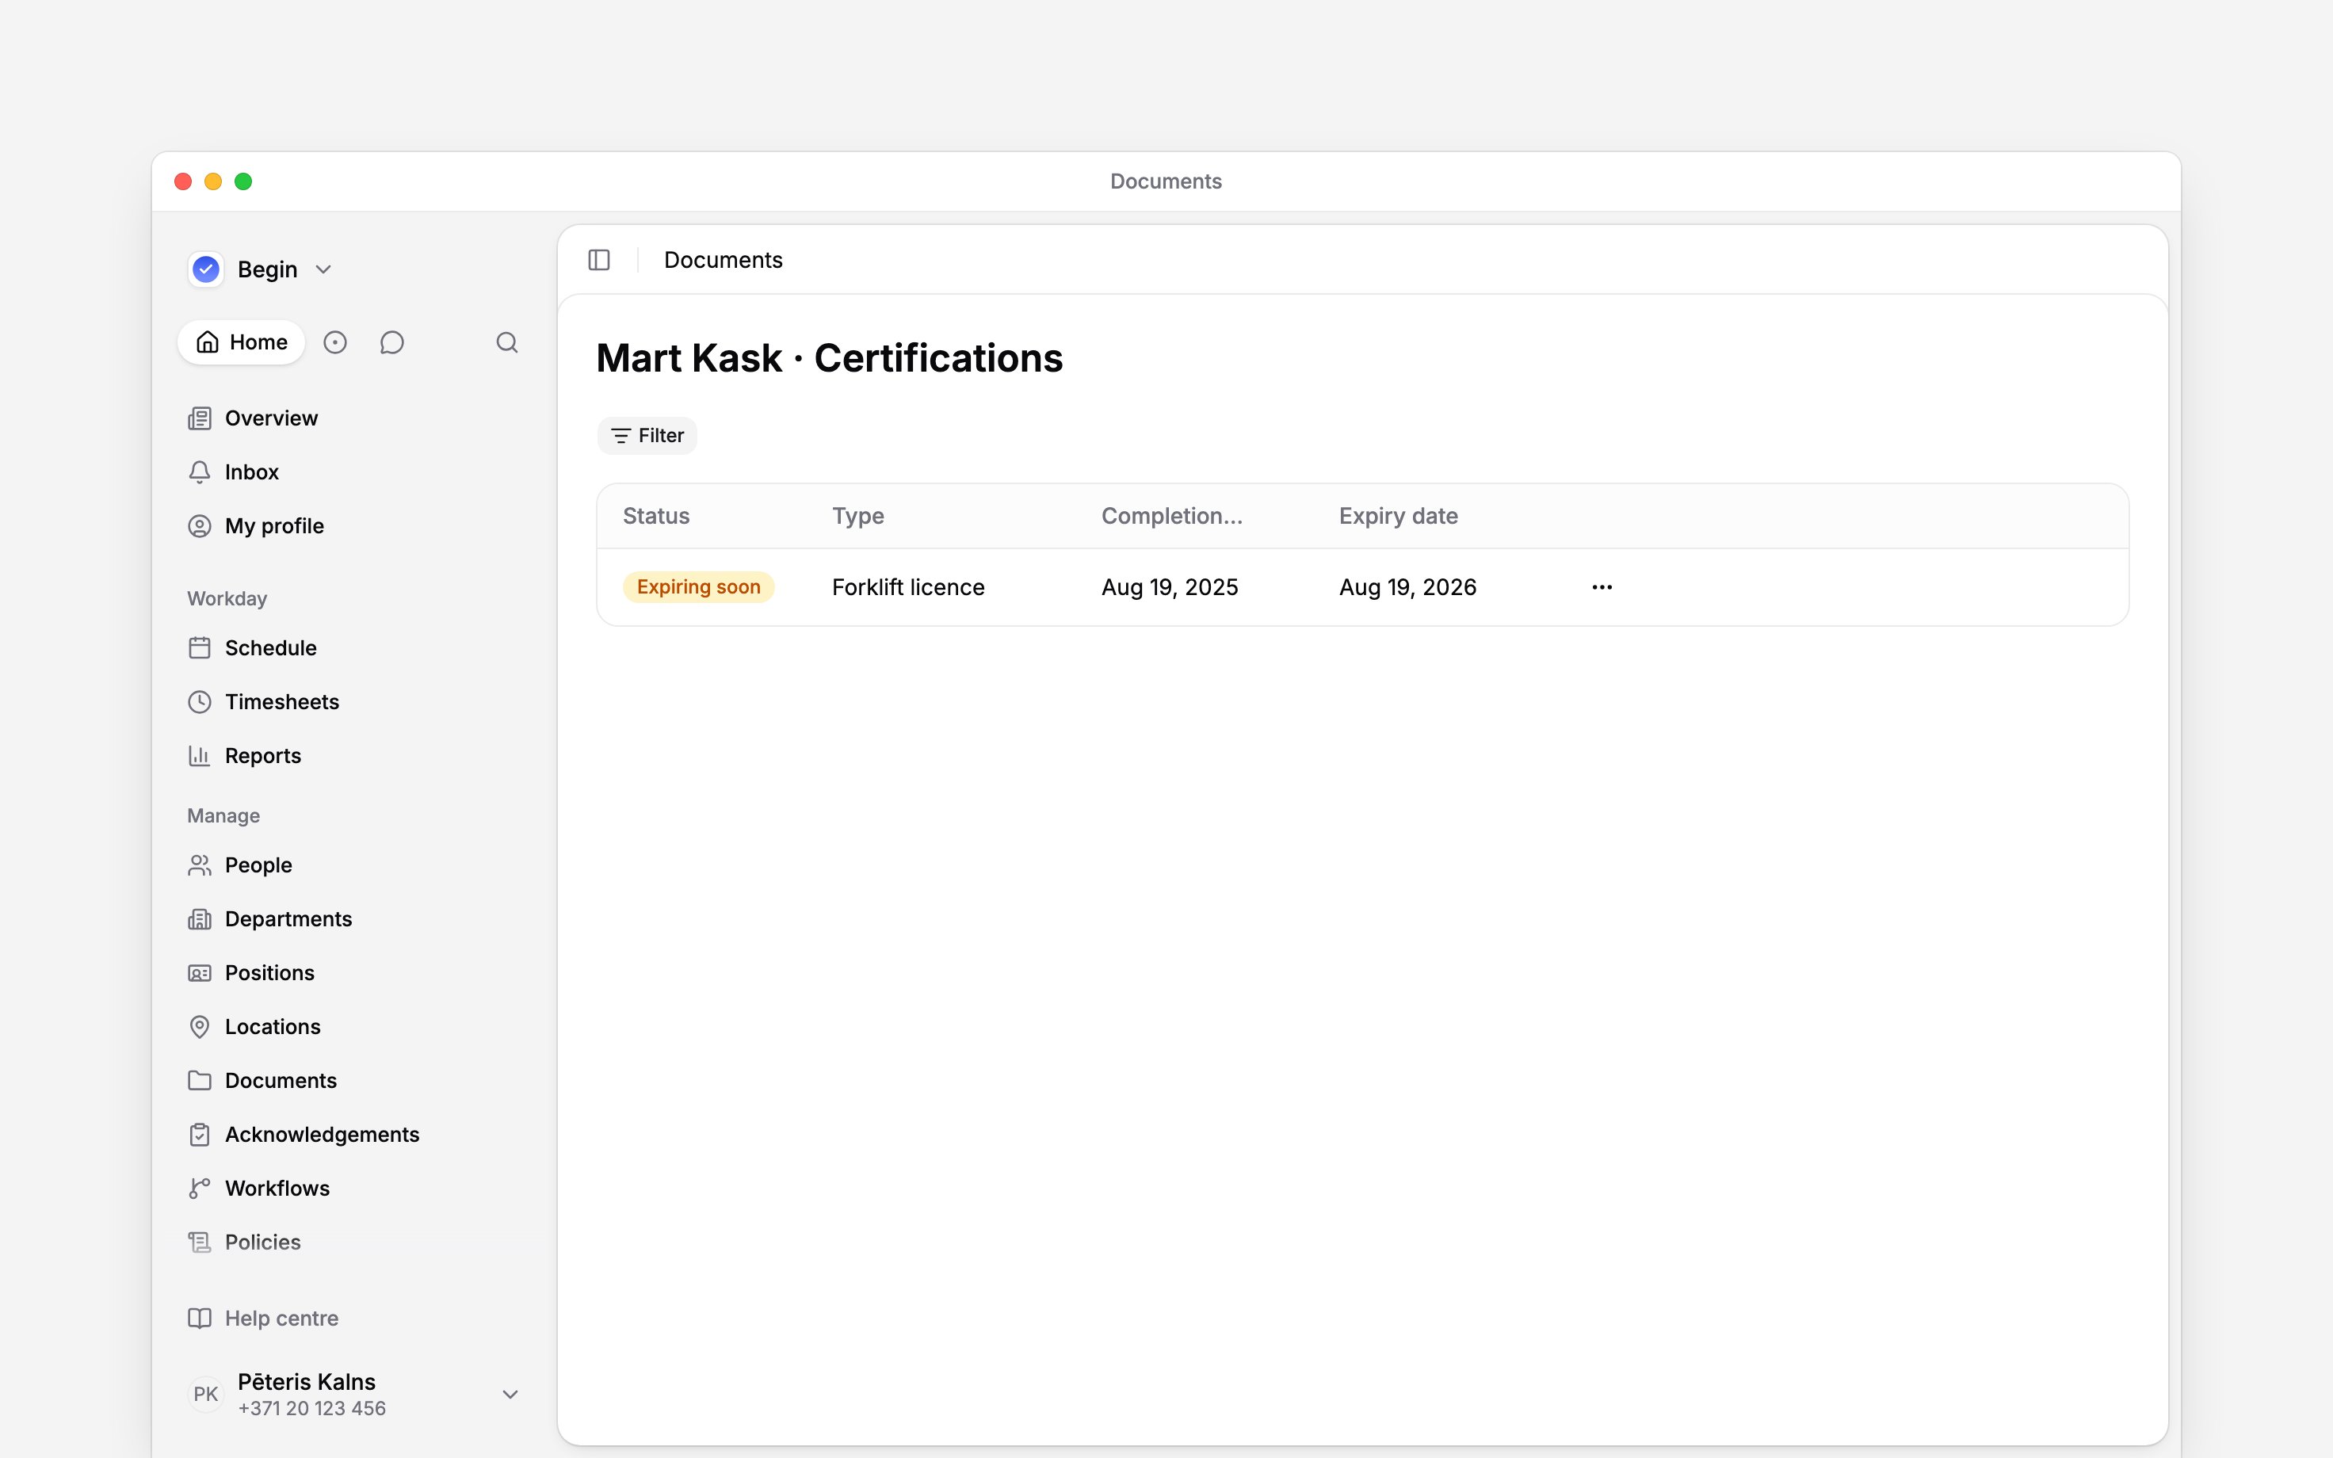Click the Reports bar chart icon
Viewport: 2333px width, 1458px height.
click(200, 756)
